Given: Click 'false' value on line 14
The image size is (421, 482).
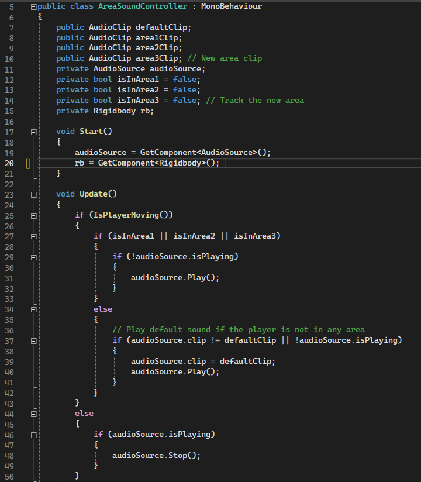Looking at the screenshot, I should coord(185,101).
